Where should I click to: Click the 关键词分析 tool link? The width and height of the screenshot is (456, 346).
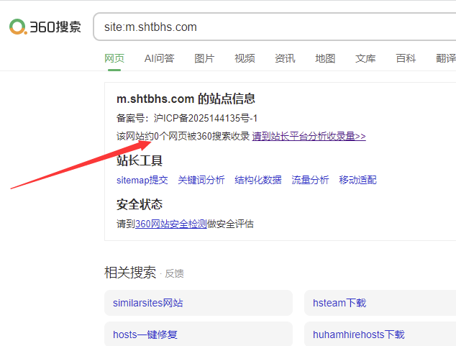click(201, 180)
